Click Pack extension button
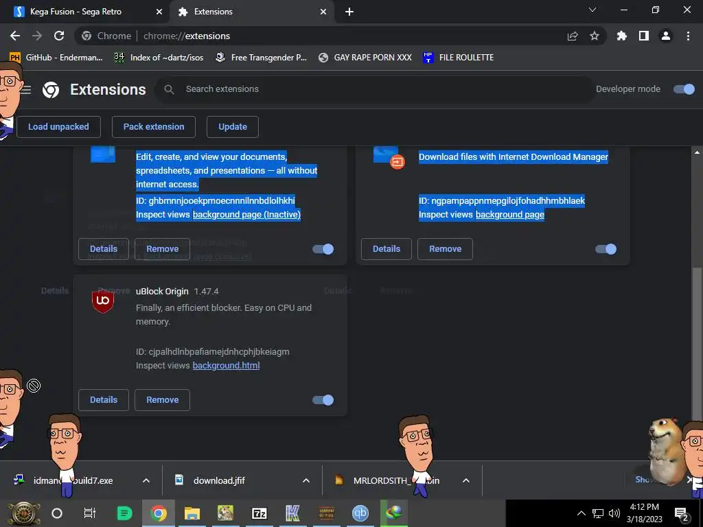The height and width of the screenshot is (527, 703). pos(154,127)
